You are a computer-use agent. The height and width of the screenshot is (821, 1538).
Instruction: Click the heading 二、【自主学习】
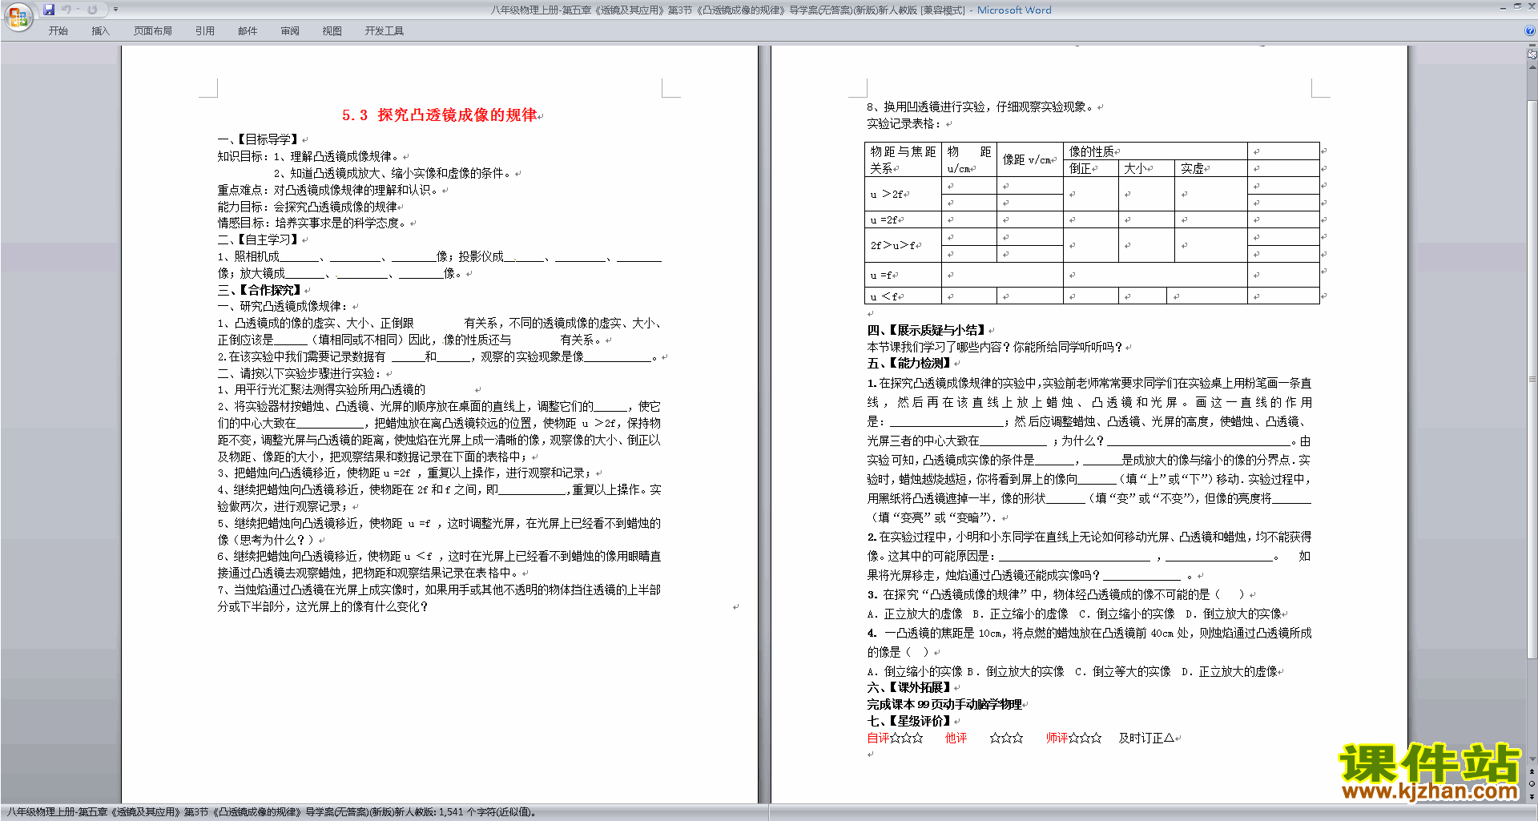coord(259,239)
